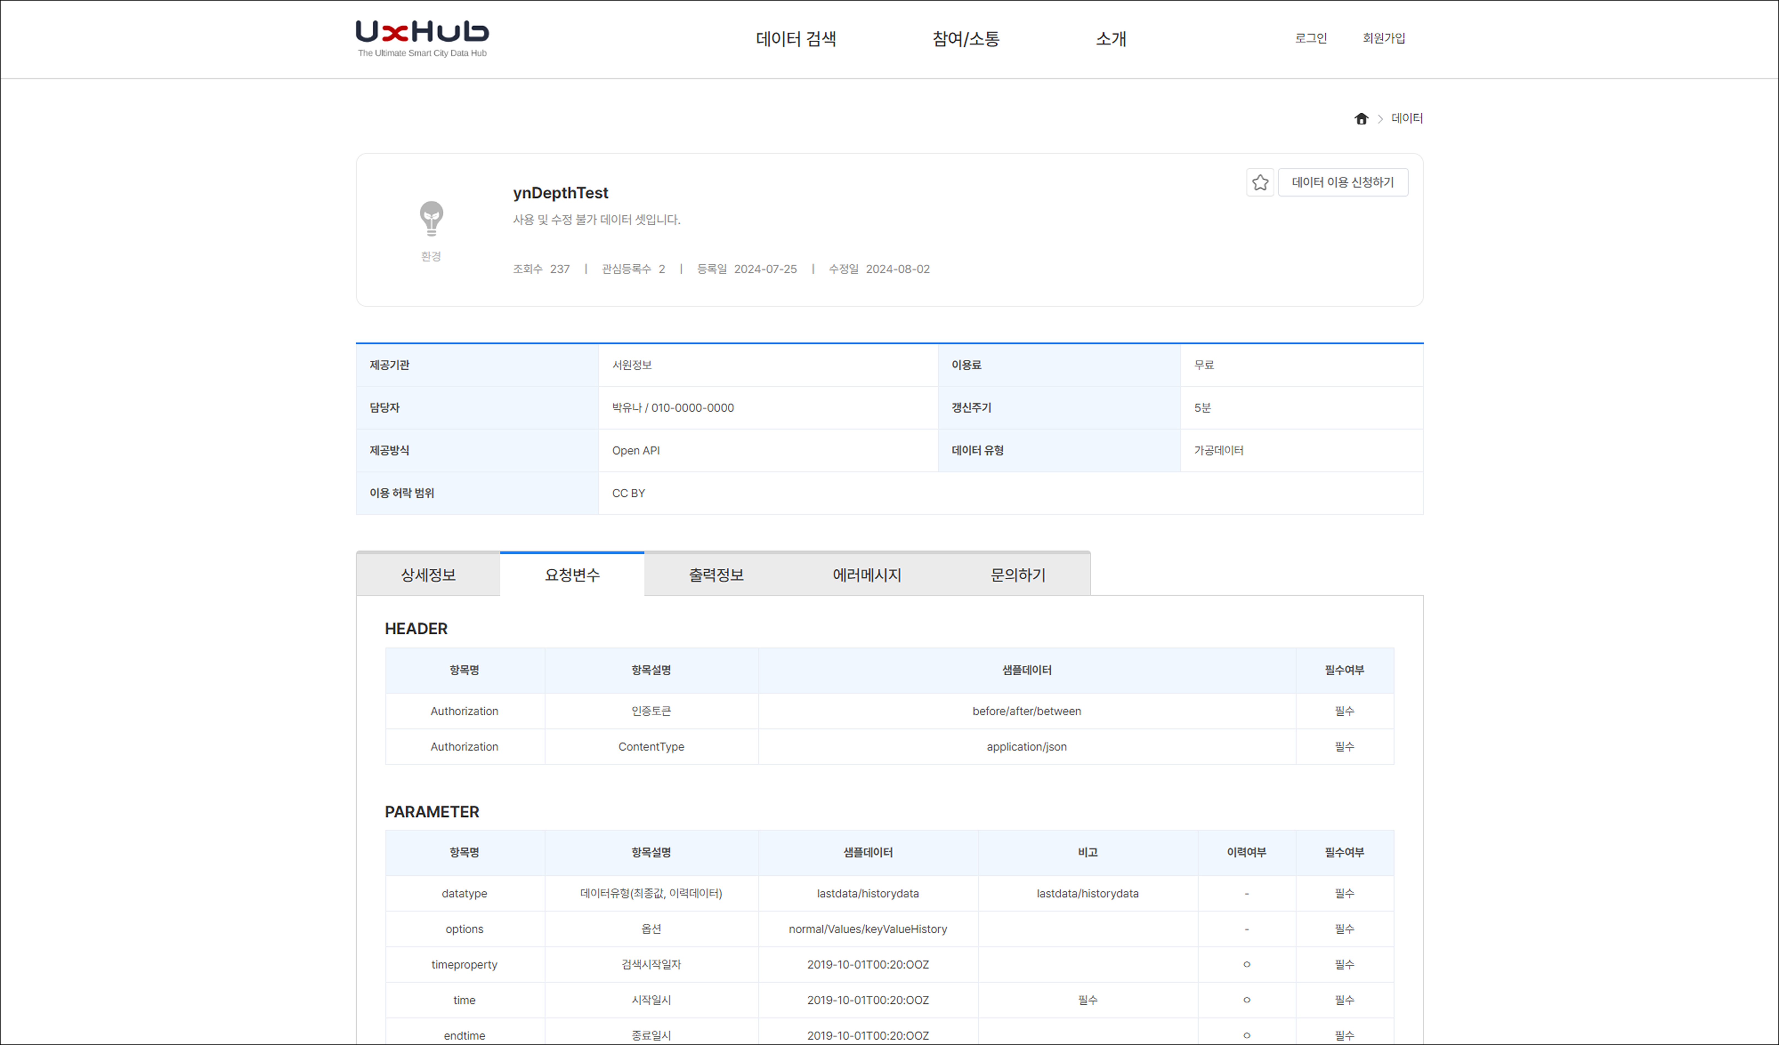Click the 5분 update cycle cell

pos(1301,408)
